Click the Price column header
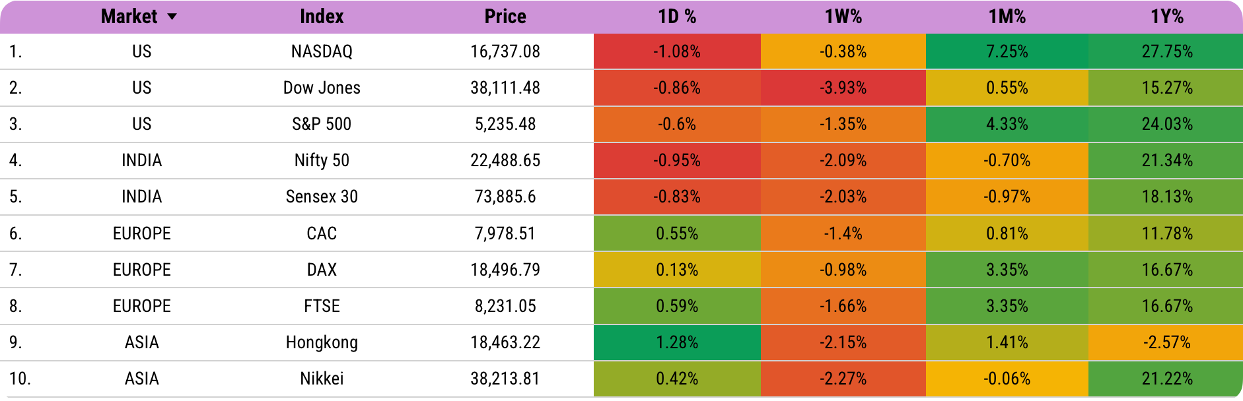This screenshot has height=401, width=1243. coord(505,17)
